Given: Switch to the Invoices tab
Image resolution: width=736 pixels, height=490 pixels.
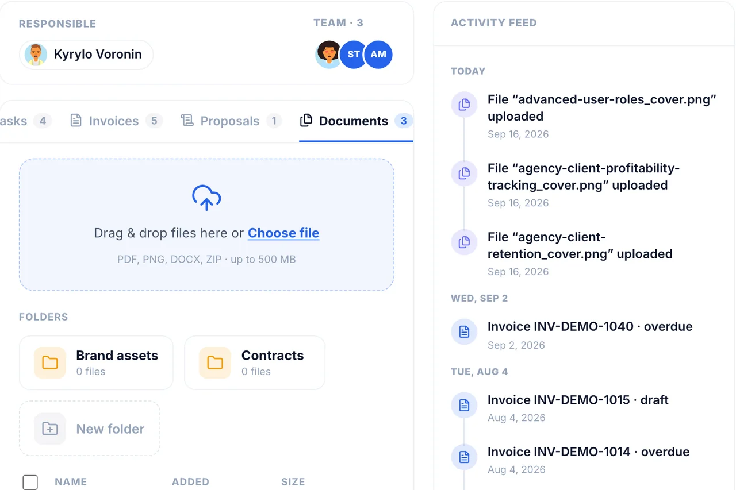Looking at the screenshot, I should coord(116,121).
